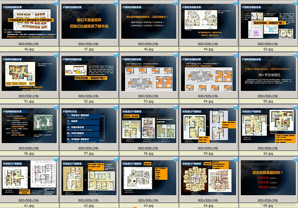Hit the JPG file-type badge on 63.jpg
Image resolution: width=298 pixels, height=208 pixels.
176,160
